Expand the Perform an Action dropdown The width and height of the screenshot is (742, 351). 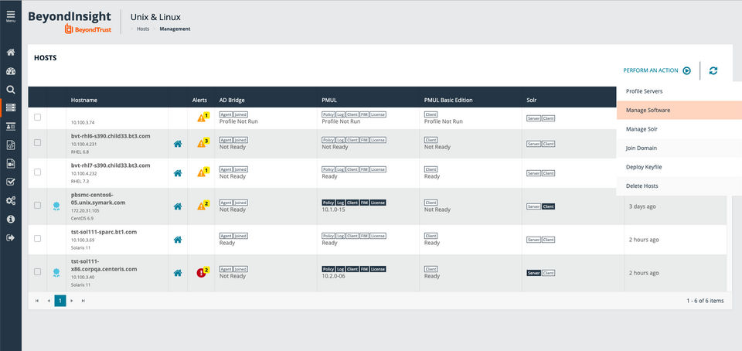click(x=657, y=70)
